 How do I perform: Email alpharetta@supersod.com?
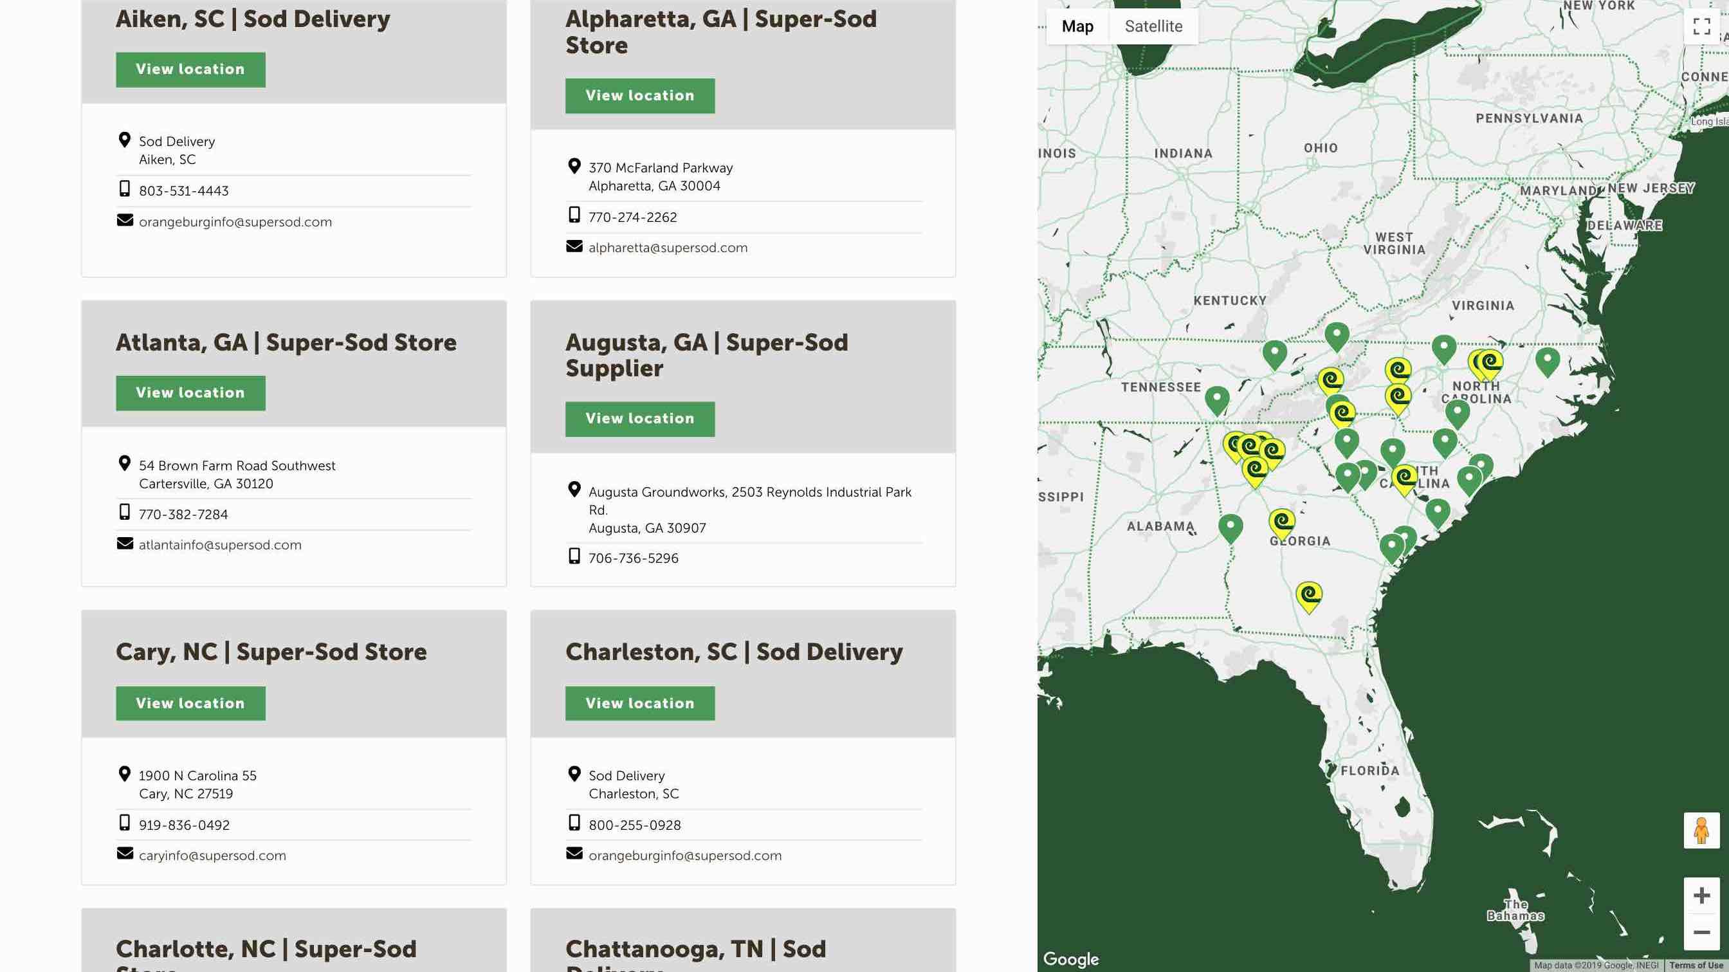coord(668,248)
